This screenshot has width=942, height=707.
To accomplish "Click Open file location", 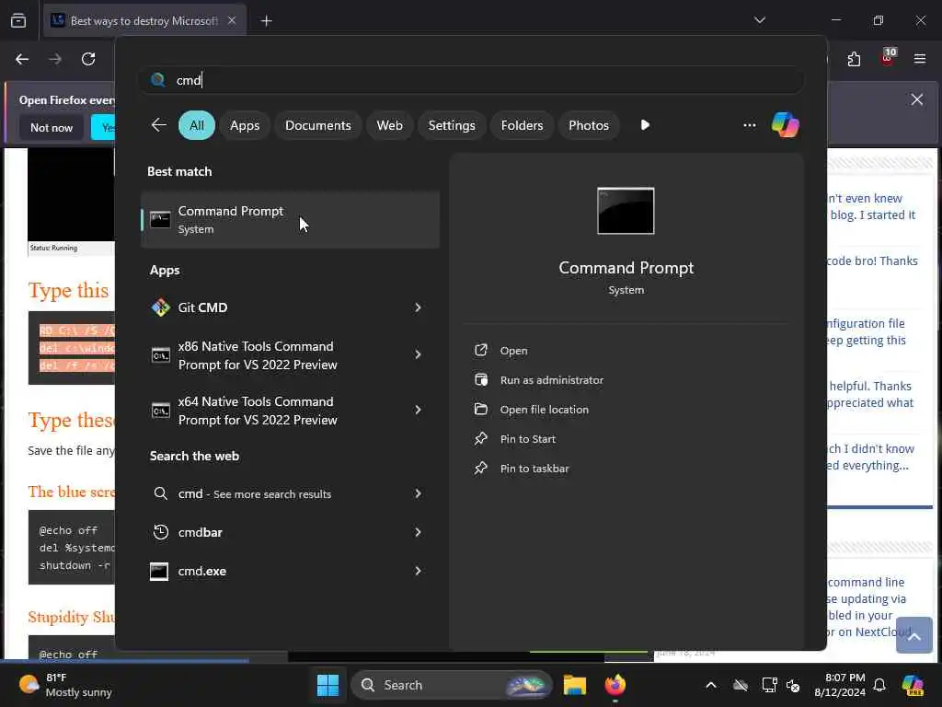I will 544,410.
